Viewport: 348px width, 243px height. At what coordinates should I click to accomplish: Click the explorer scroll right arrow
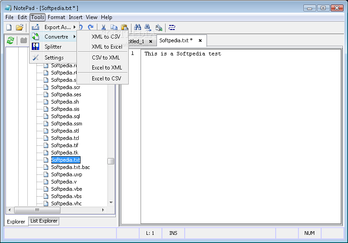click(x=103, y=210)
